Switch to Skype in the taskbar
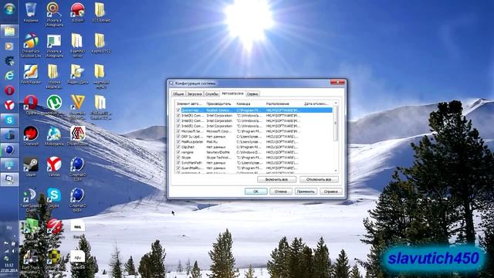 [x=9, y=120]
